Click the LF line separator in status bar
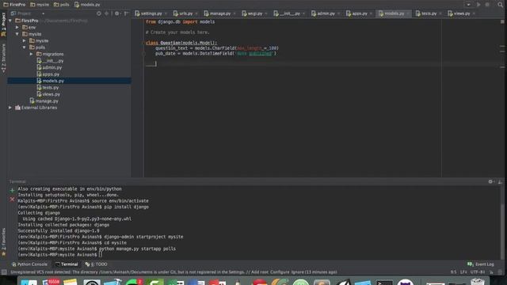 pos(463,272)
